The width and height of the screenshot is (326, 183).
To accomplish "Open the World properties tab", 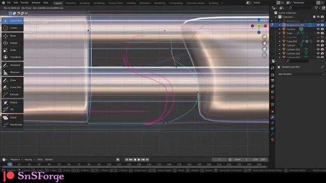I will (273, 98).
